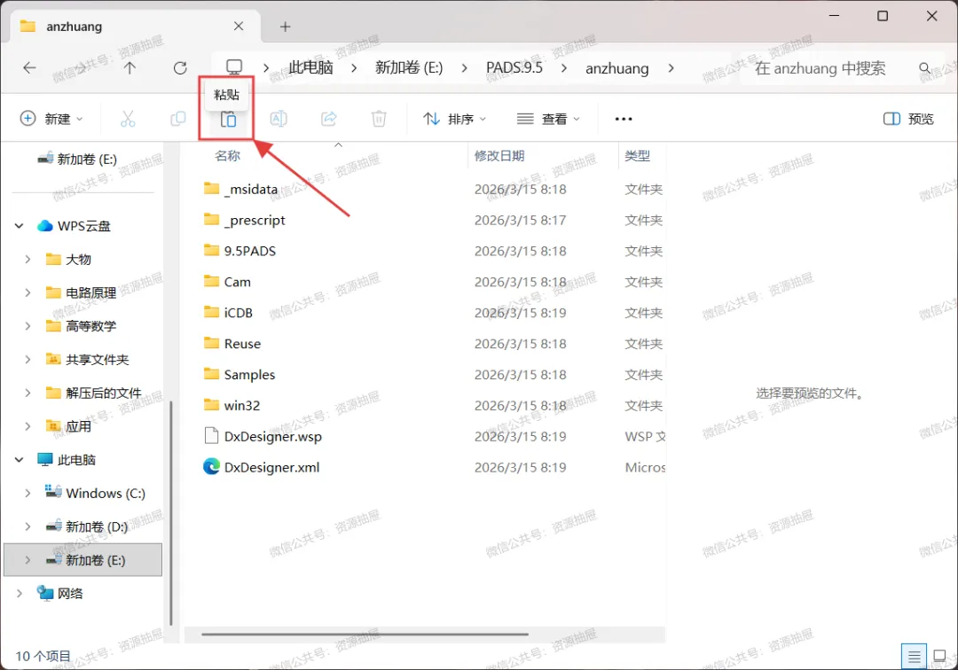Image resolution: width=958 pixels, height=670 pixels.
Task: Expand the 网络 tree node
Action: [19, 593]
